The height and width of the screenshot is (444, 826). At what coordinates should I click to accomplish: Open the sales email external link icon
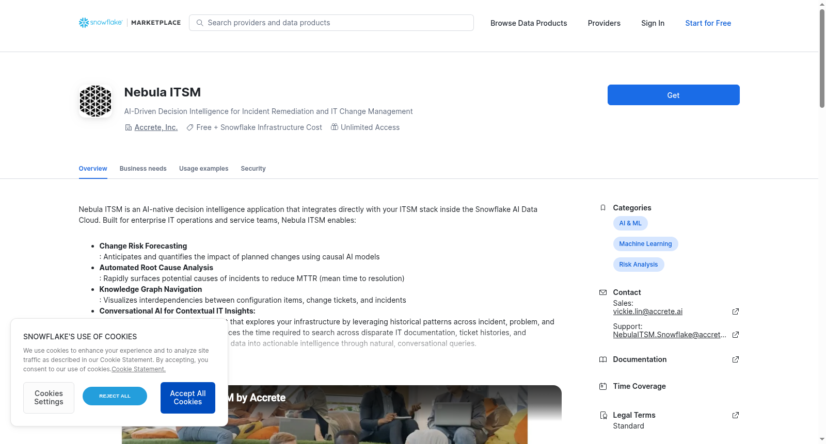tap(736, 311)
